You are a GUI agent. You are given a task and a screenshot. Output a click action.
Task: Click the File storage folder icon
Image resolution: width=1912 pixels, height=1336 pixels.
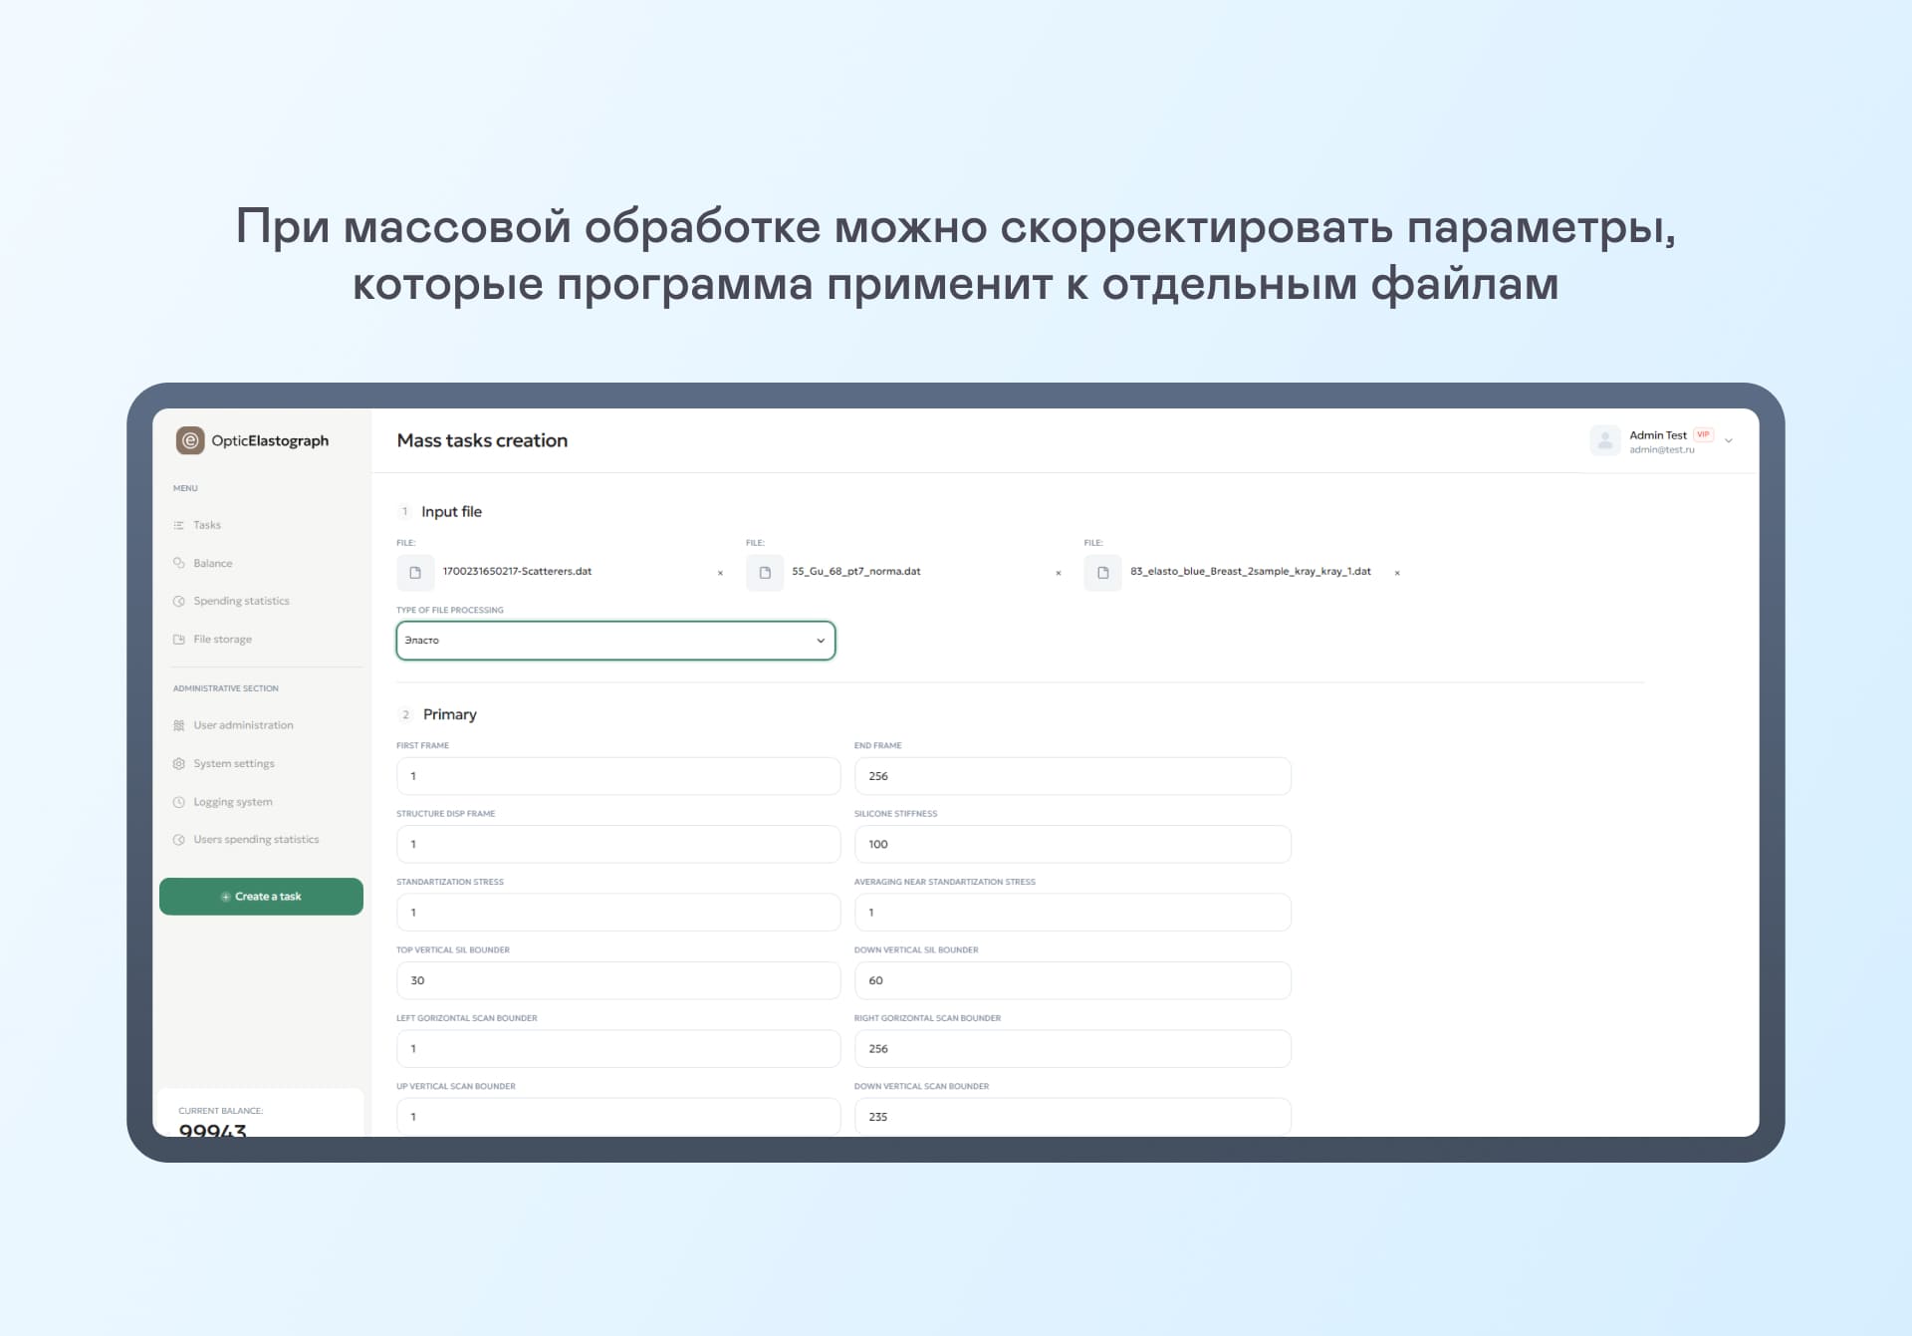point(179,640)
